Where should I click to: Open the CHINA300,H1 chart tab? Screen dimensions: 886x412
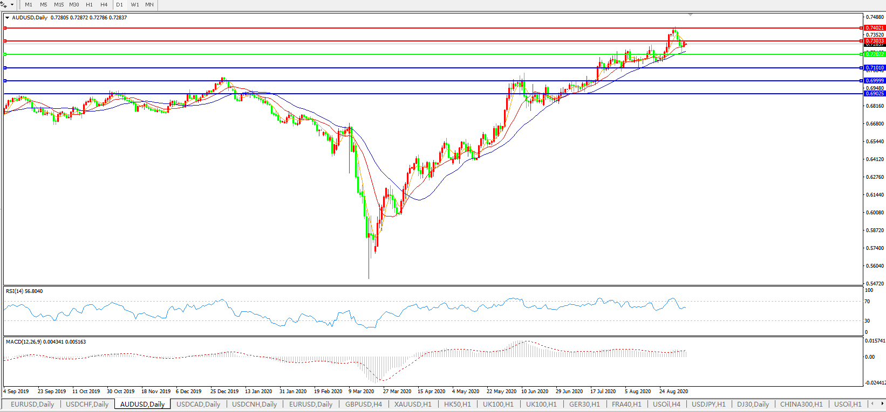click(x=801, y=404)
